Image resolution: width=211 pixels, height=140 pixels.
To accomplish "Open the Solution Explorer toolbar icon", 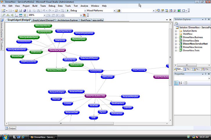I will click(x=158, y=11).
